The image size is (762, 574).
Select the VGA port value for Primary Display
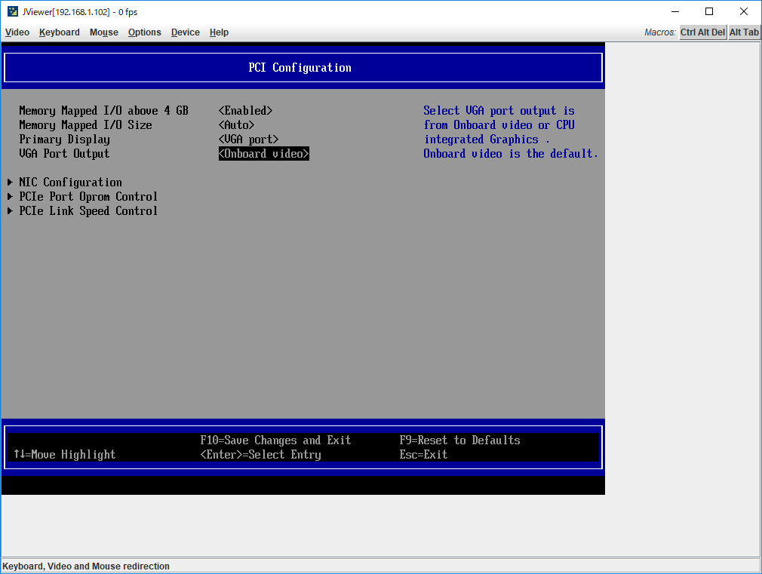[x=248, y=140]
